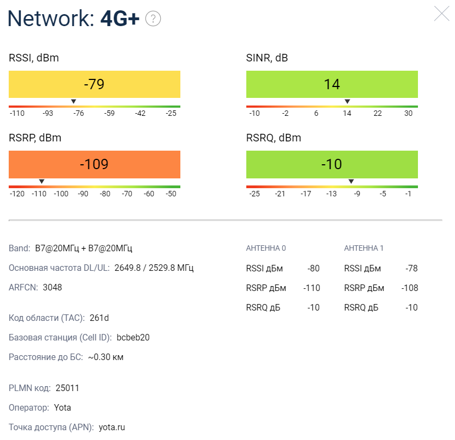
Task: Click the RSRQ scale marker triangle
Action: click(351, 182)
